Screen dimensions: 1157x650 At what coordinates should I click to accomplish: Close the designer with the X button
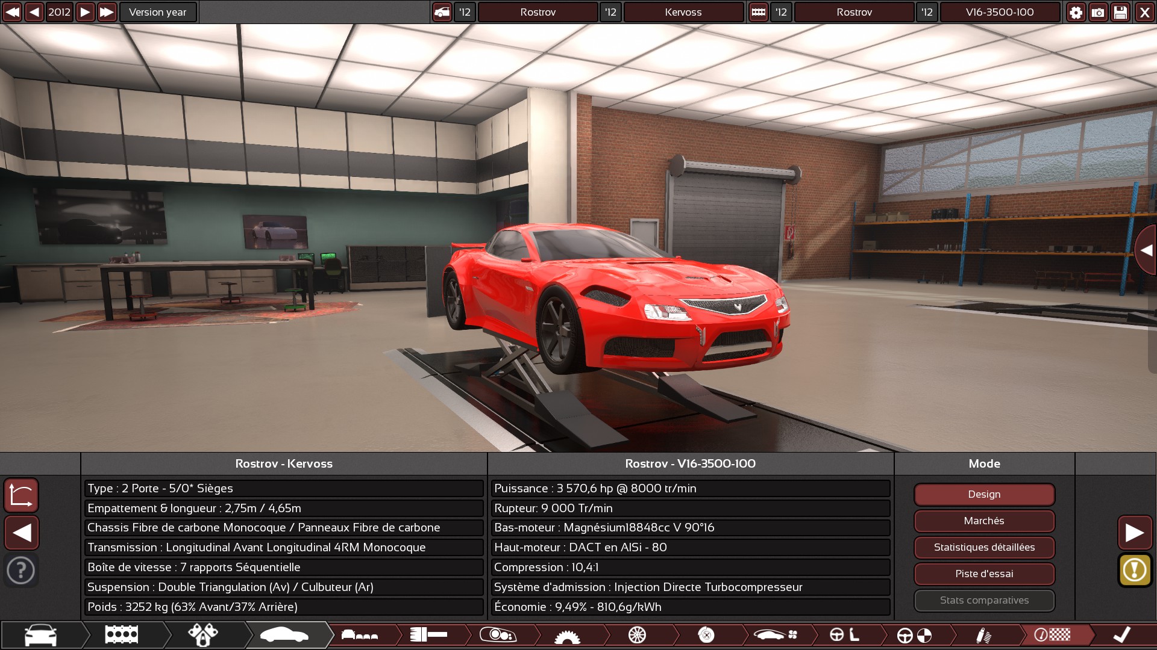[x=1144, y=12]
